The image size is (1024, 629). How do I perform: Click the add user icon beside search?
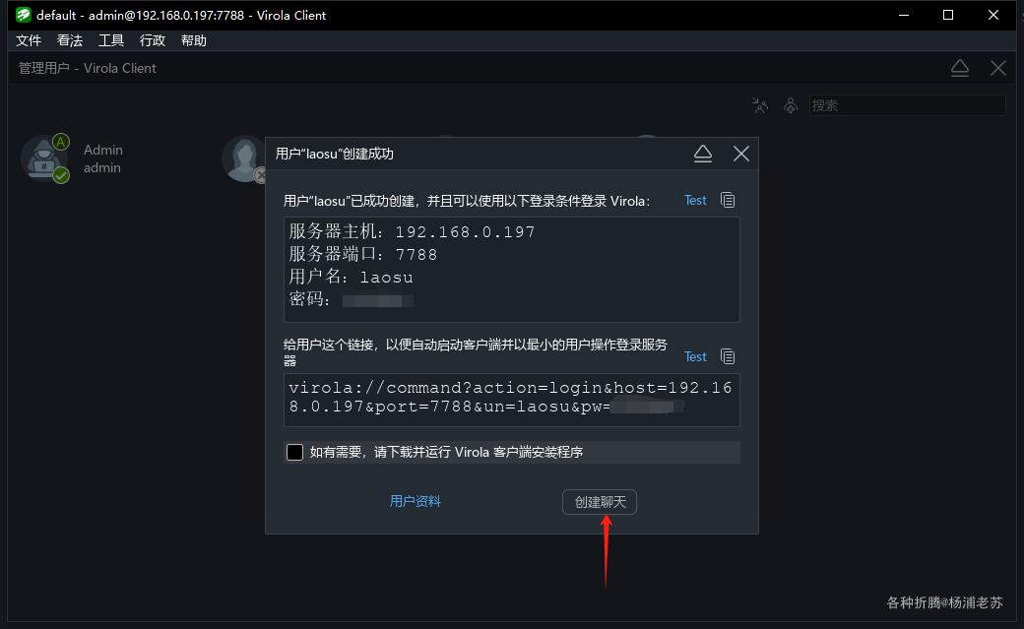(791, 105)
